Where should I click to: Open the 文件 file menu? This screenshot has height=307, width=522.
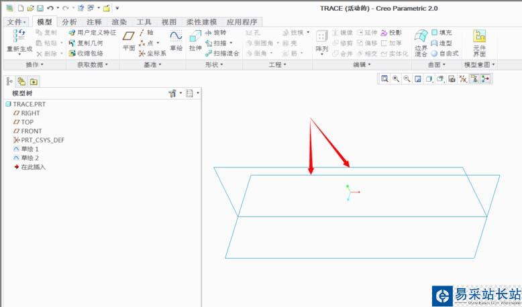point(17,22)
